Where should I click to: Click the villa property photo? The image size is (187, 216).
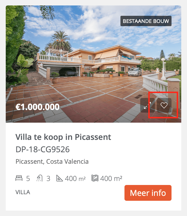(93, 64)
